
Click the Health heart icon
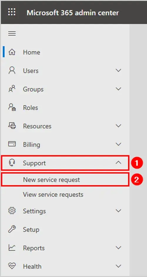[12, 266]
